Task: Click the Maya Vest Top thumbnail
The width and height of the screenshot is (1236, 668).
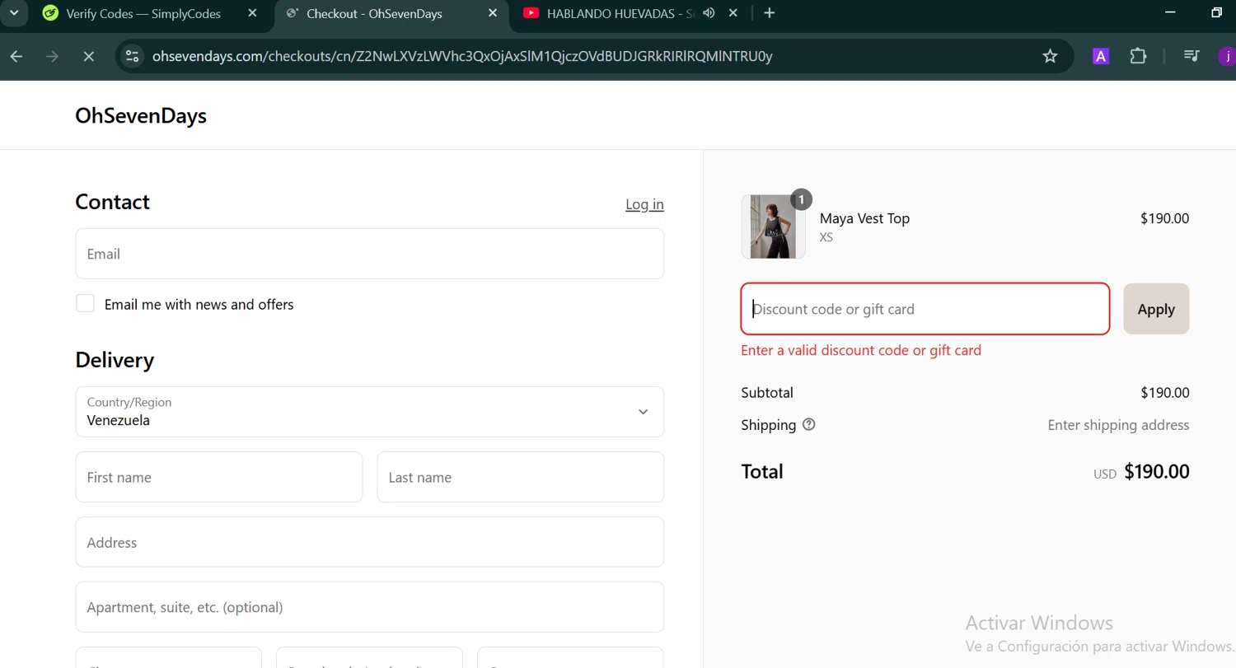Action: 773,227
